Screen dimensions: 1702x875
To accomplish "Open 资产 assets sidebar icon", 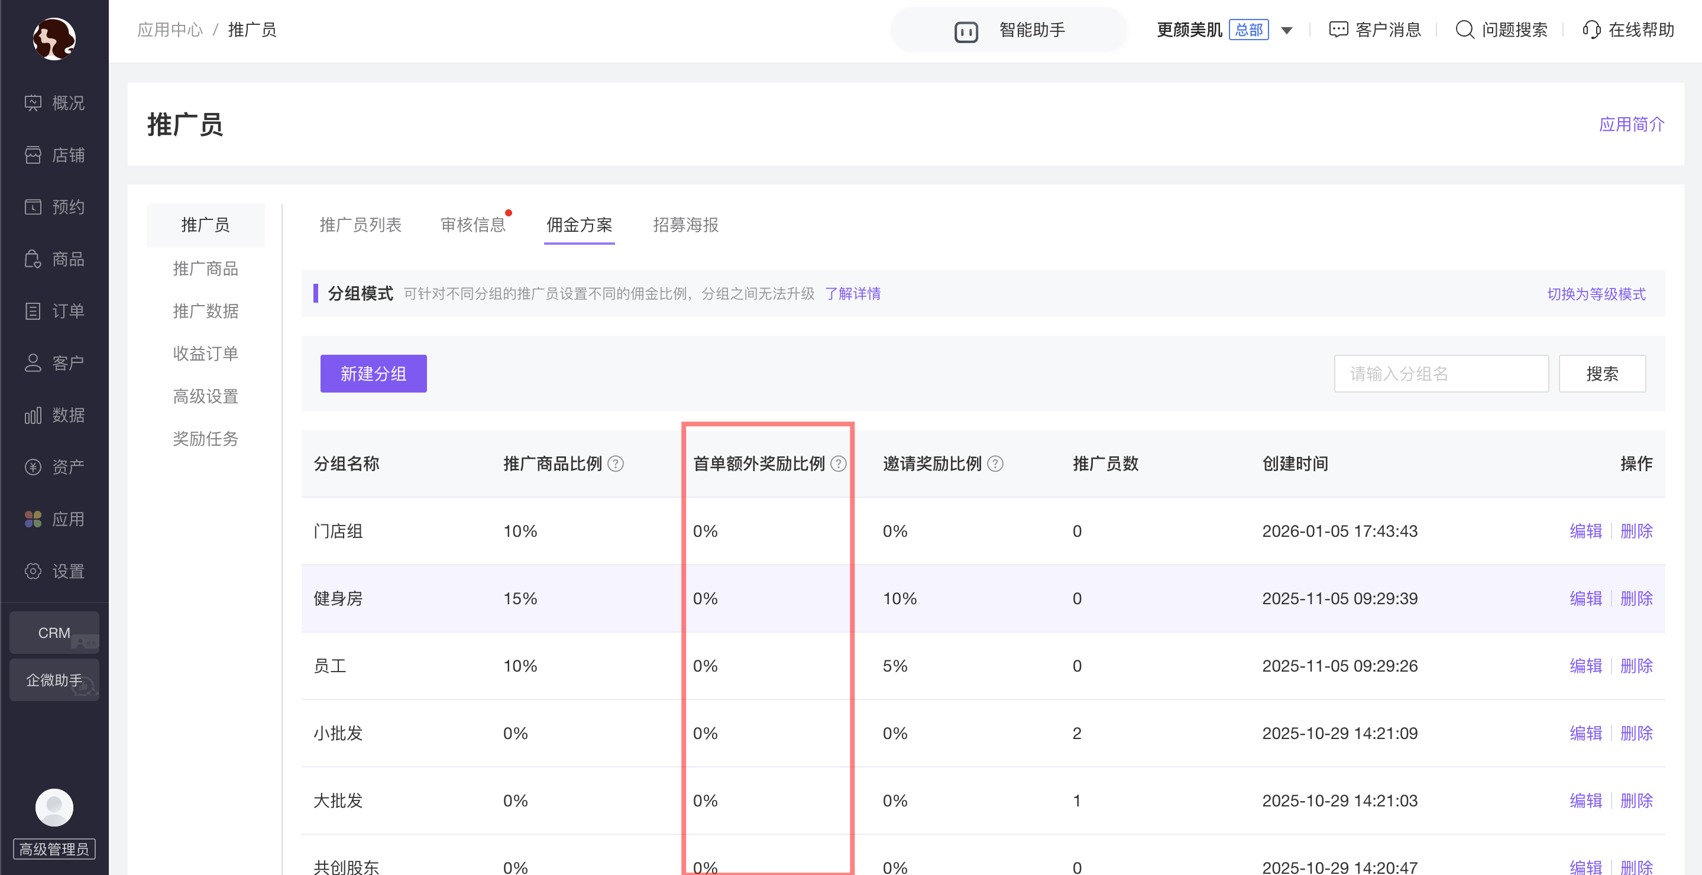I will click(x=33, y=468).
